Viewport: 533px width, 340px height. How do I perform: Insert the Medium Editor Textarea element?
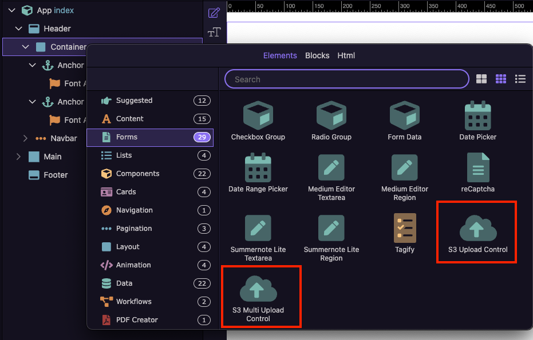pos(331,178)
